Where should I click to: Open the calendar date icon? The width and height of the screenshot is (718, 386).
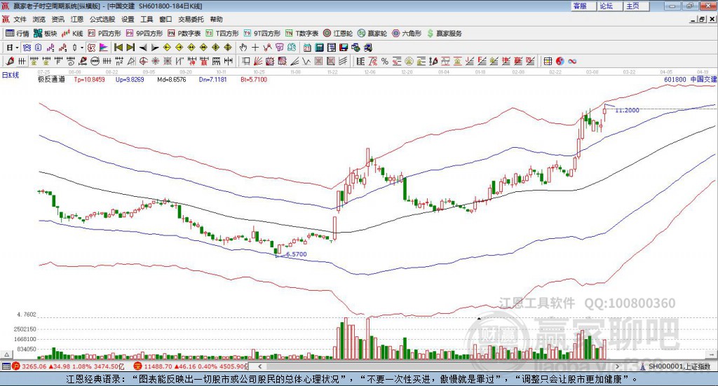click(307, 48)
